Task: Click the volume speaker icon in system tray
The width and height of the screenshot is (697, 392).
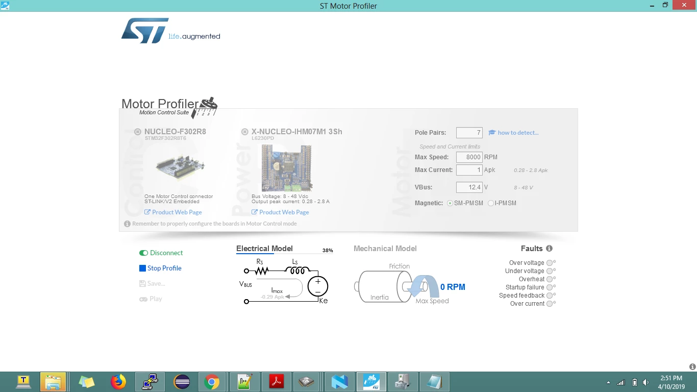Action: pos(646,382)
